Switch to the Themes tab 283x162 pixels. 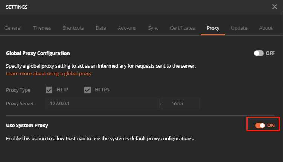(x=42, y=28)
